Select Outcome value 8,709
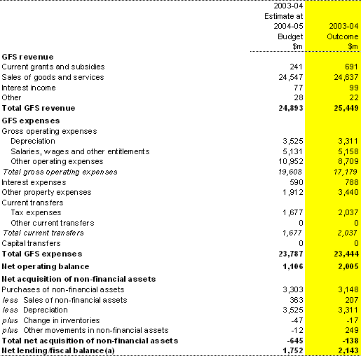The width and height of the screenshot is (361, 356). point(348,161)
